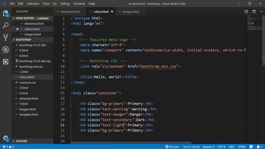The image size is (265, 149).
Task: Change file encoding UTF-8
Action: pyautogui.click(x=221, y=147)
